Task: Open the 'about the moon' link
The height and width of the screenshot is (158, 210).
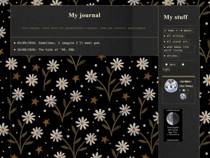Action: click(173, 140)
